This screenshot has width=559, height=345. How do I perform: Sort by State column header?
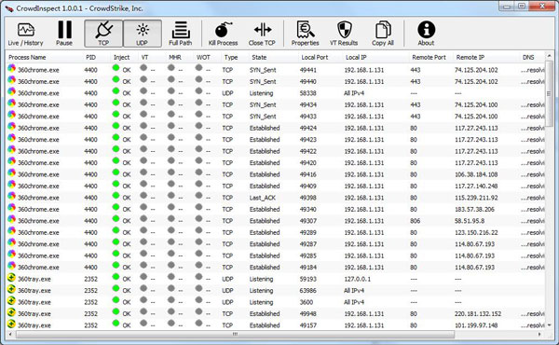click(x=259, y=57)
